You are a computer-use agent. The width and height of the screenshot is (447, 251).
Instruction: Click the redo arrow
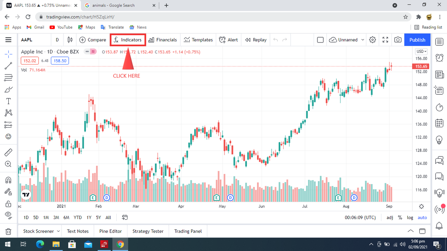pyautogui.click(x=285, y=40)
